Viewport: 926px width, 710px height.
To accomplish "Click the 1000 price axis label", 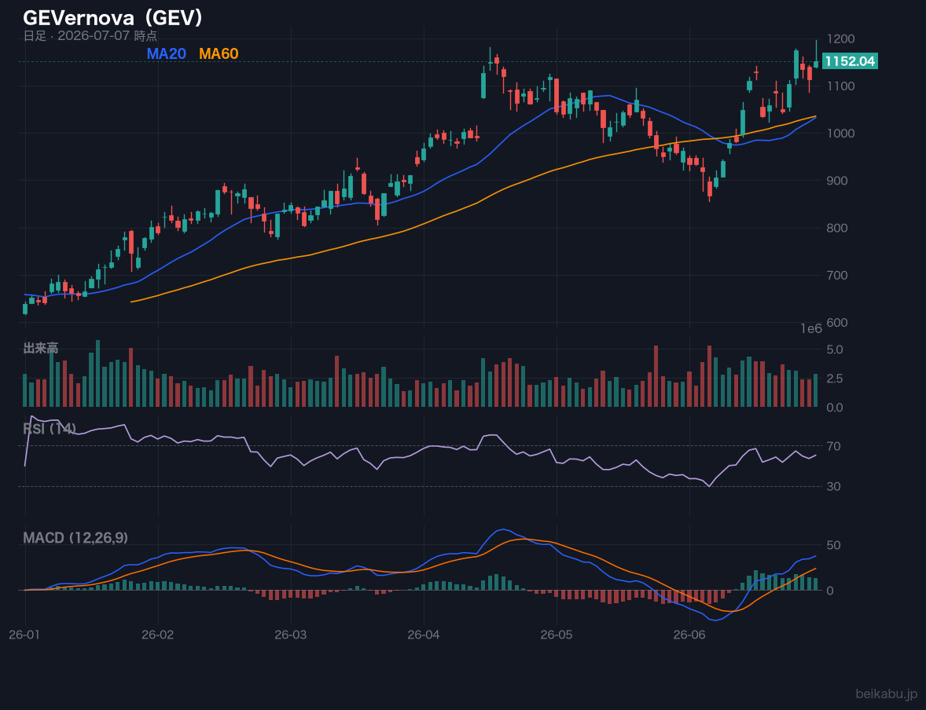I will (841, 134).
